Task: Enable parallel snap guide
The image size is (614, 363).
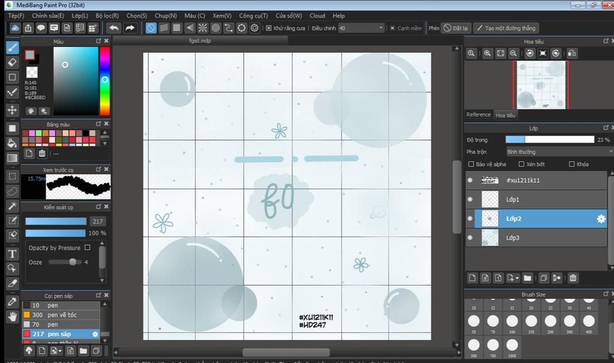Action: click(x=164, y=28)
